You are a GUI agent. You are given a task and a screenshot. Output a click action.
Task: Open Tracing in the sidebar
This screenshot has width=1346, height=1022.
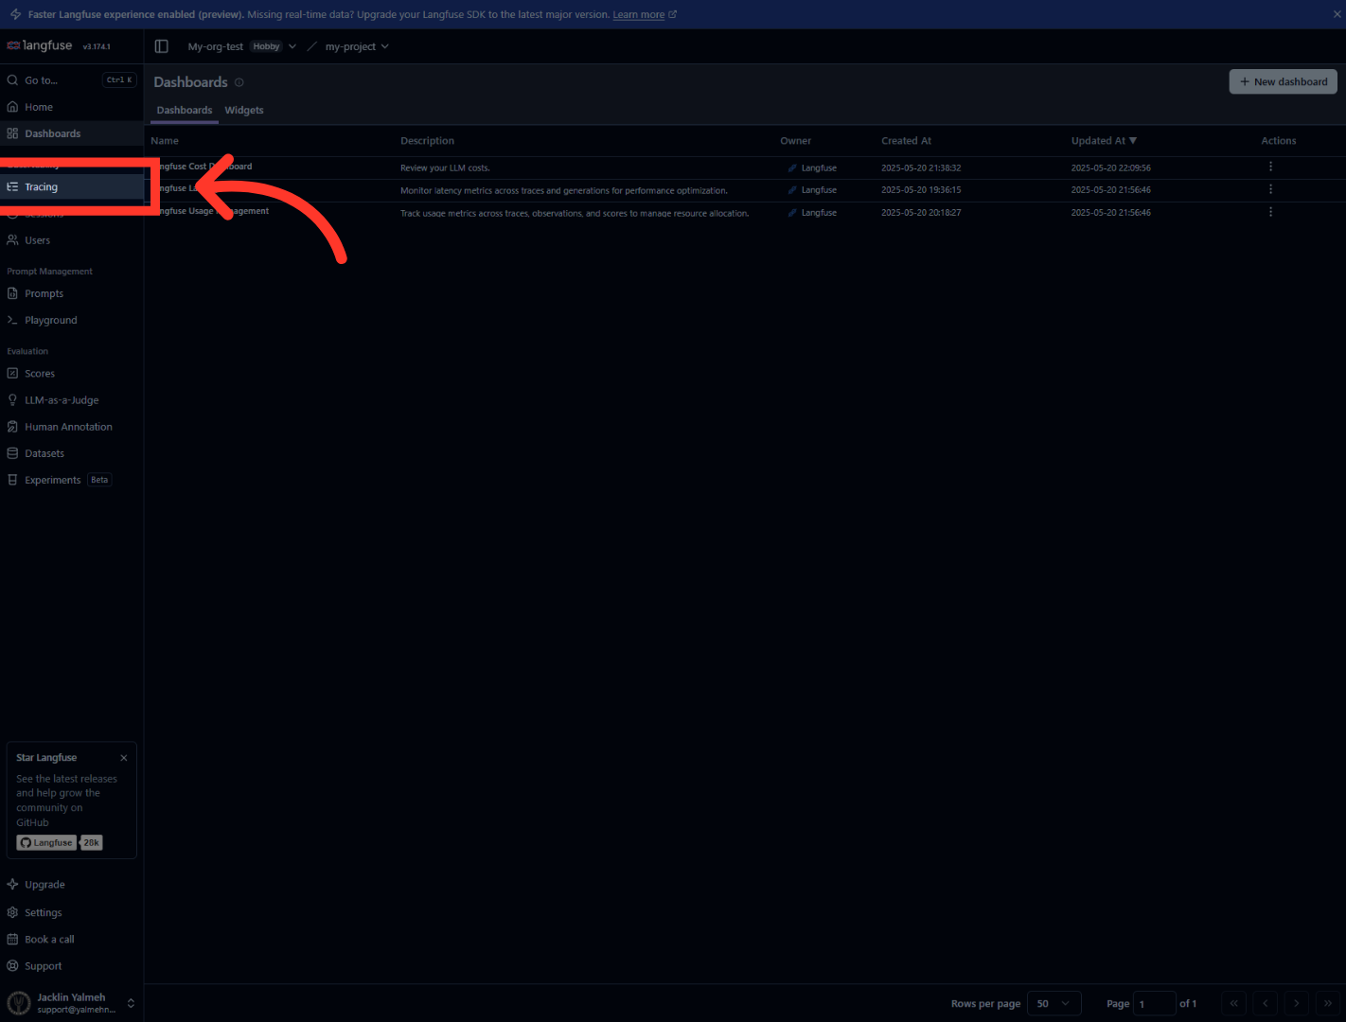coord(72,187)
